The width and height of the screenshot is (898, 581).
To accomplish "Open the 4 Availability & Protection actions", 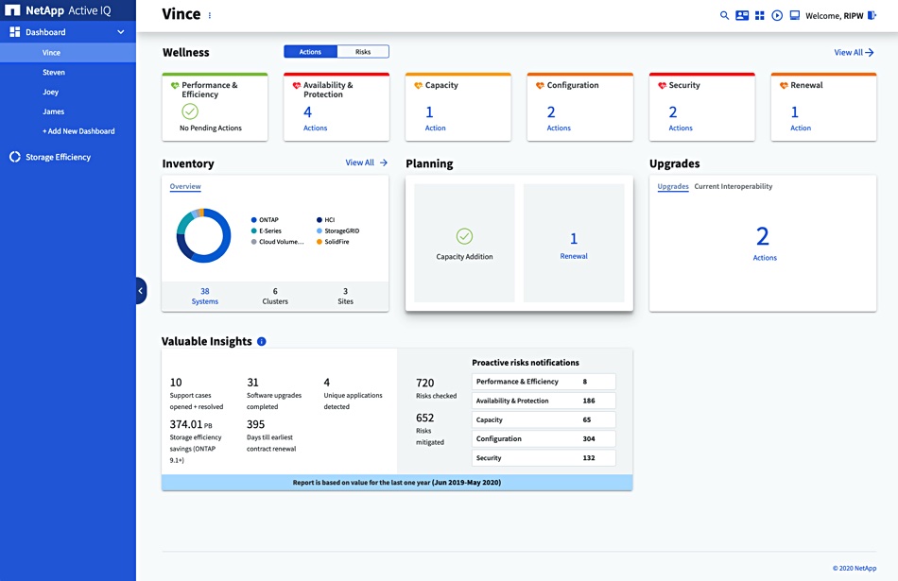I will (315, 118).
